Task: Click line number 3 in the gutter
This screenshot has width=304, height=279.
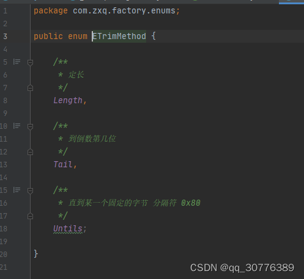Action: 6,37
